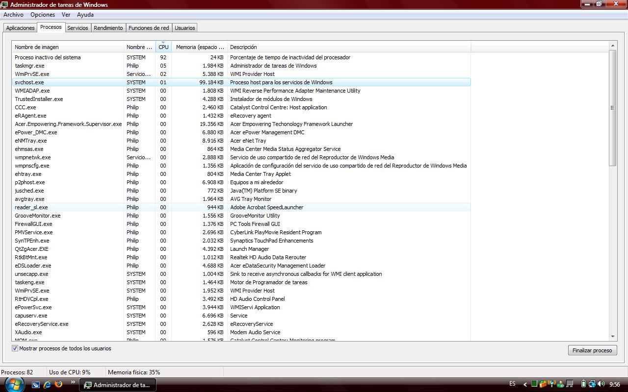
Task: Click the green CPU meter tray icon
Action: pos(534,384)
